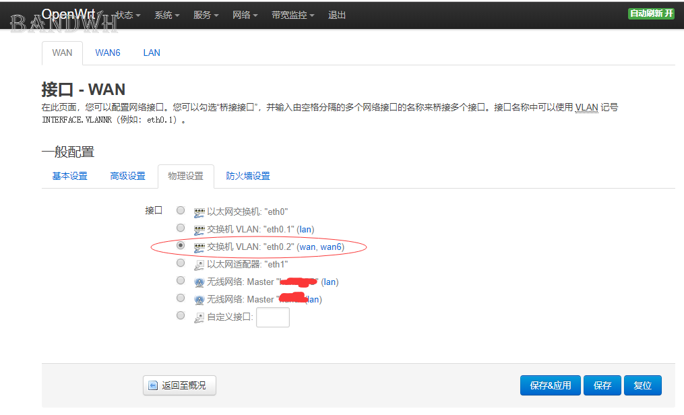Viewport: 684px width, 415px height.
Task: Click the 复位 reset button
Action: coord(643,385)
